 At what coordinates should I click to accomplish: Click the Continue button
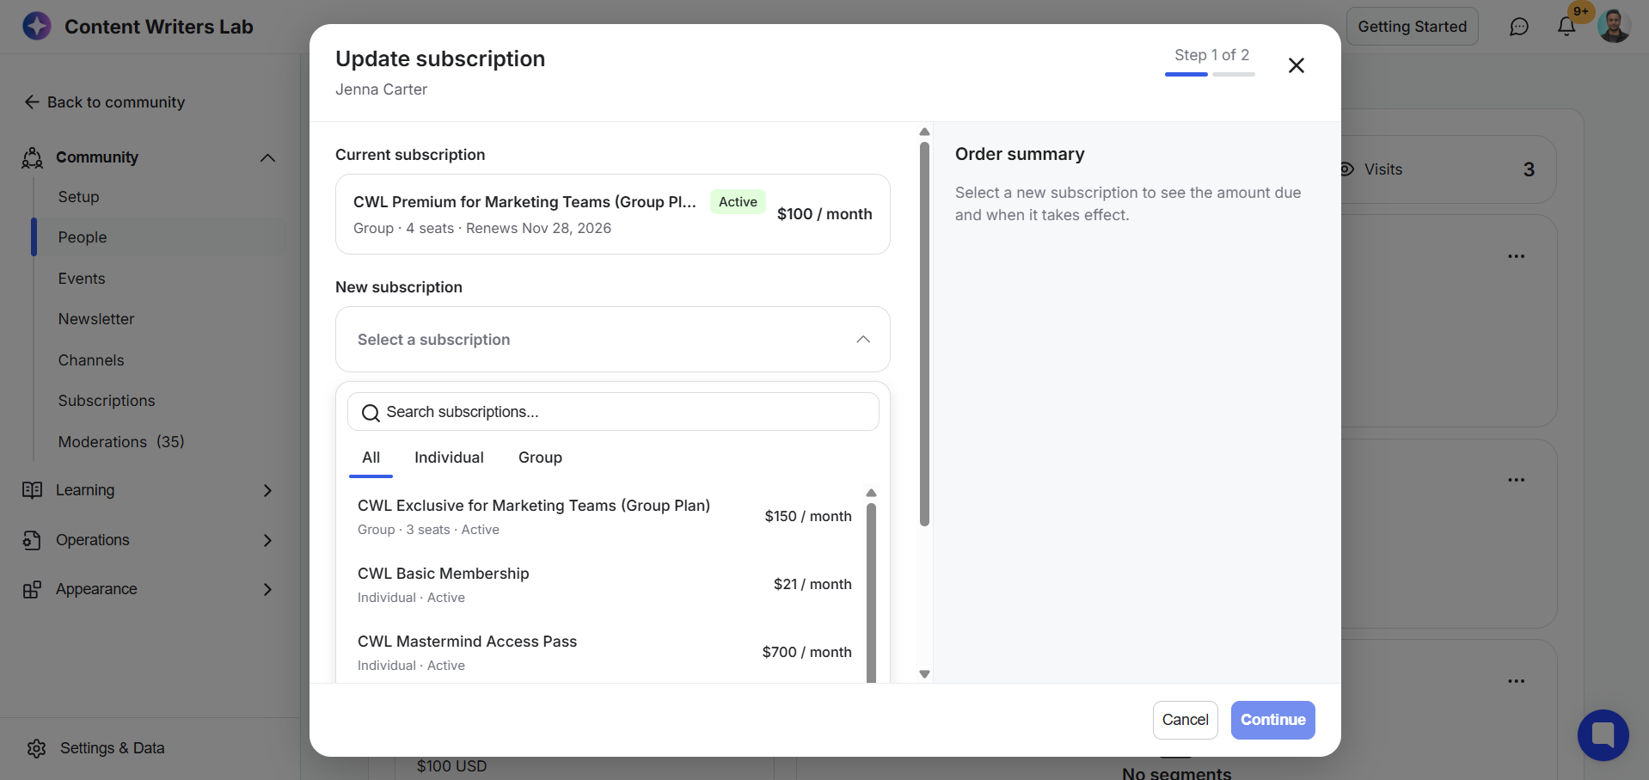[1272, 720]
